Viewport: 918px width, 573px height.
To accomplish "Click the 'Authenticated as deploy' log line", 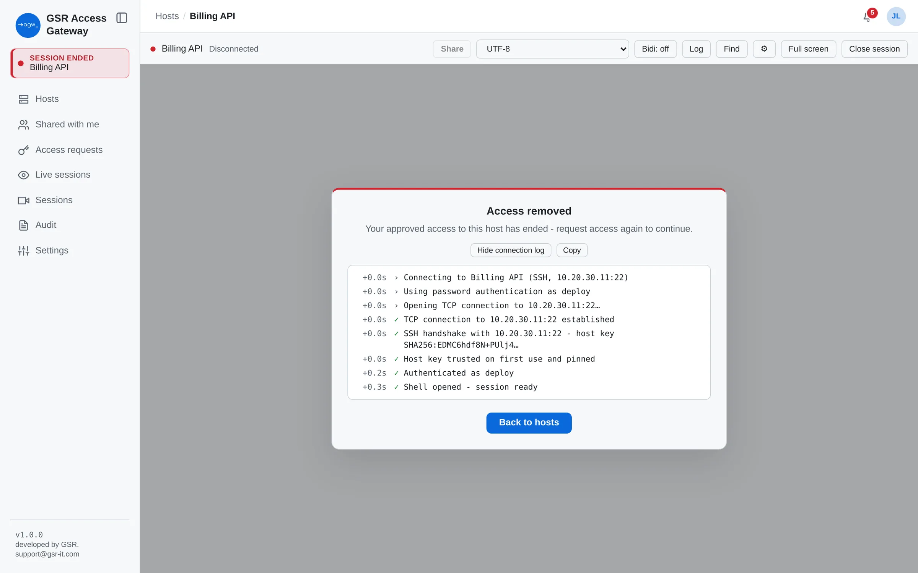I will pos(458,373).
